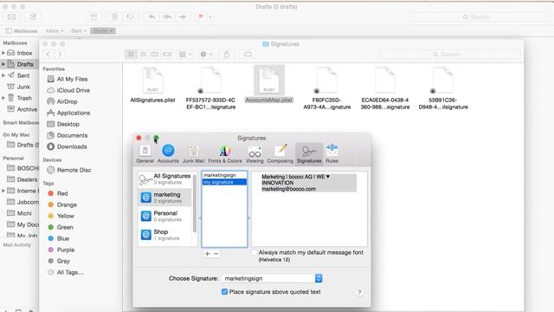Open Fonts & Colors preferences tab
Viewport: 554px width, 312px height.
(x=225, y=153)
